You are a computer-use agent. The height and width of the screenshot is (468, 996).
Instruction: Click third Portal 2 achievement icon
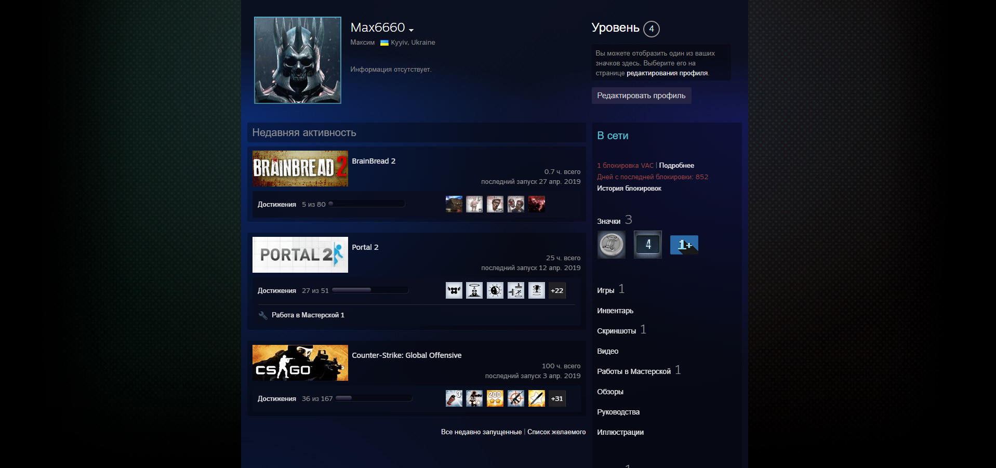[495, 290]
